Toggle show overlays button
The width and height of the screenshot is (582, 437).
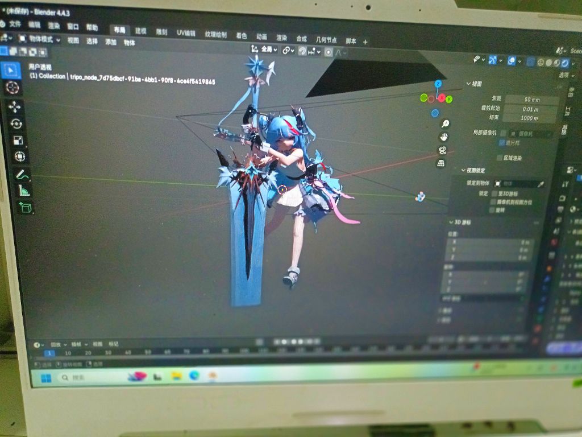coord(512,61)
